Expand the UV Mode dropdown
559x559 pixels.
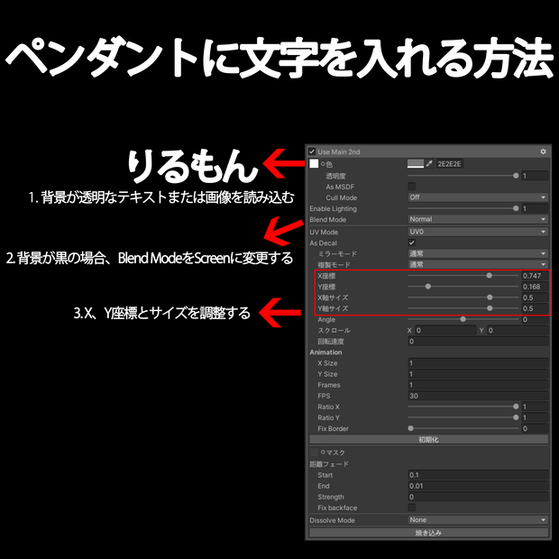click(478, 232)
